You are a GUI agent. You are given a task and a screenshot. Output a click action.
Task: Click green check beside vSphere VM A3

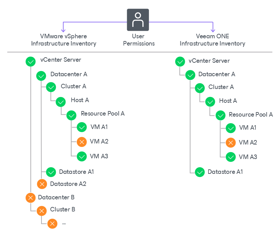pyautogui.click(x=82, y=156)
